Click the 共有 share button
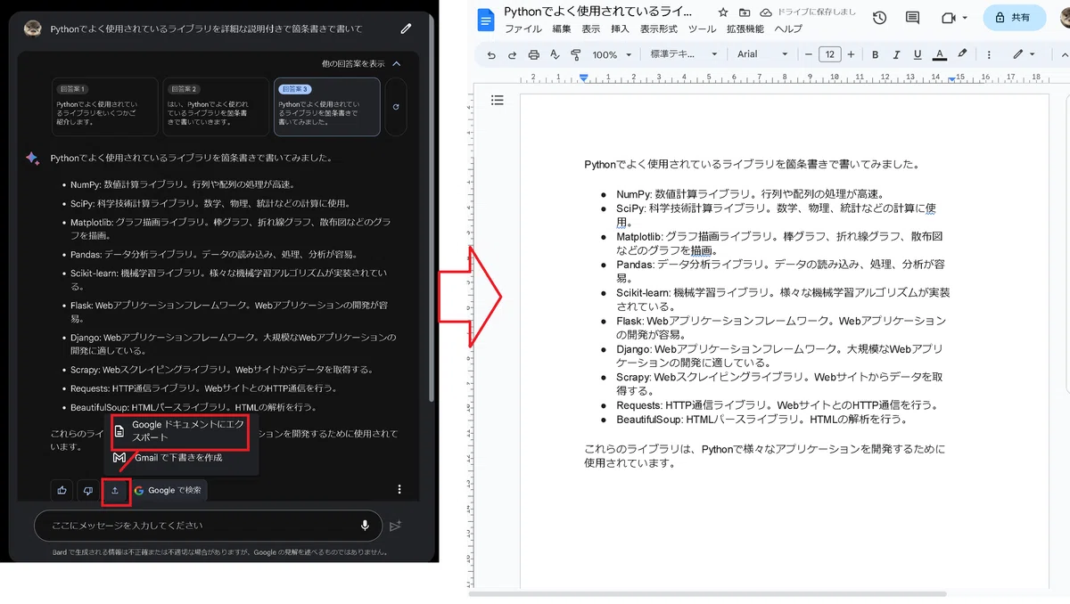The width and height of the screenshot is (1070, 604). click(x=1014, y=18)
